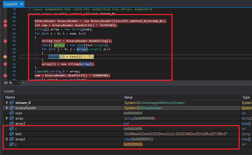Screen dimensions: 252x155
Task: Click the Locals panel title
Action: [9, 91]
